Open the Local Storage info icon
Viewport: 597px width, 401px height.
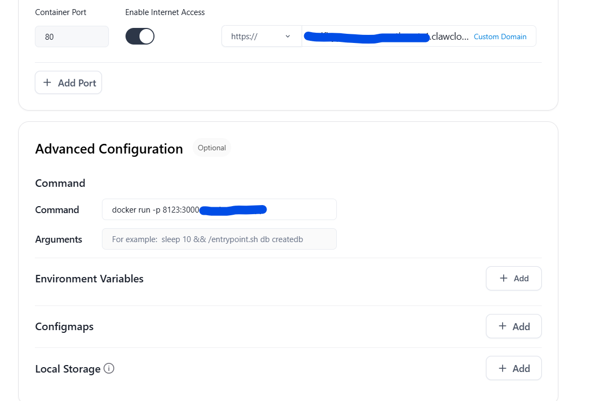tap(109, 369)
